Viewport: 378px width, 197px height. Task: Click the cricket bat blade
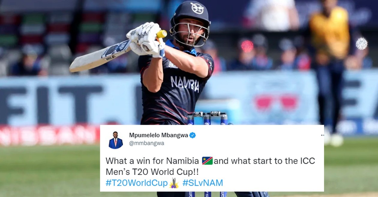point(100,56)
